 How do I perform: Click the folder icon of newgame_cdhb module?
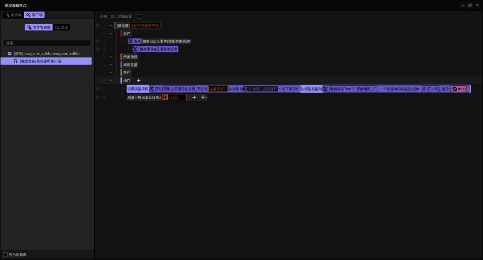(x=9, y=54)
